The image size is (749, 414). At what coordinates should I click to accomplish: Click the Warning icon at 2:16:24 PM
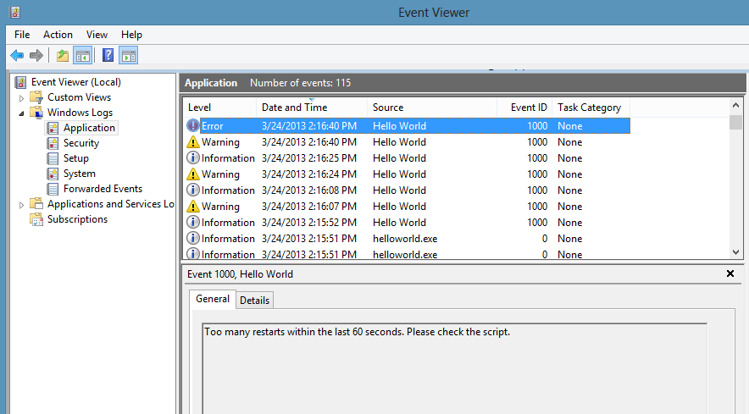(x=192, y=174)
